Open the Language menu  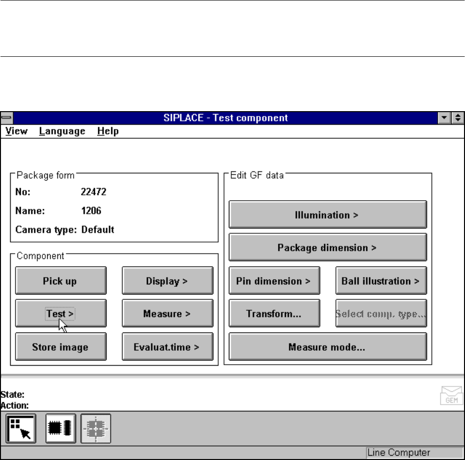pyautogui.click(x=62, y=131)
